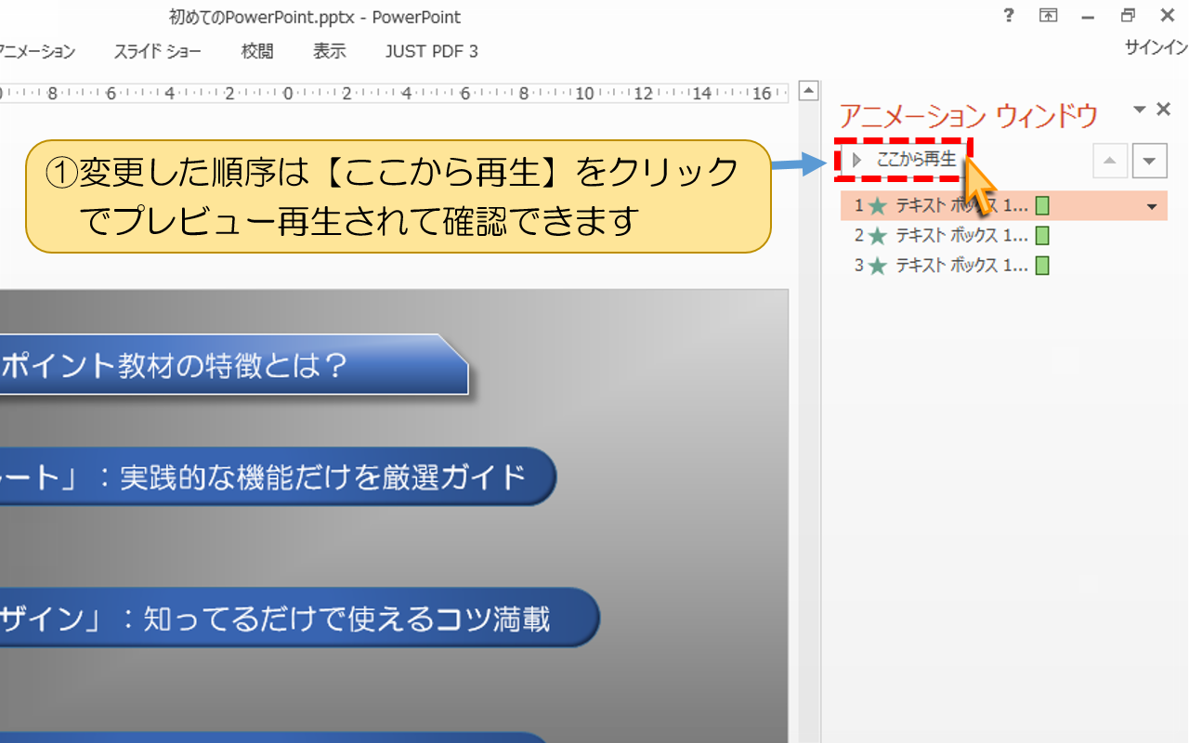The height and width of the screenshot is (743, 1189).
Task: Open dropdown arrow of animation item 1
Action: 1153,206
